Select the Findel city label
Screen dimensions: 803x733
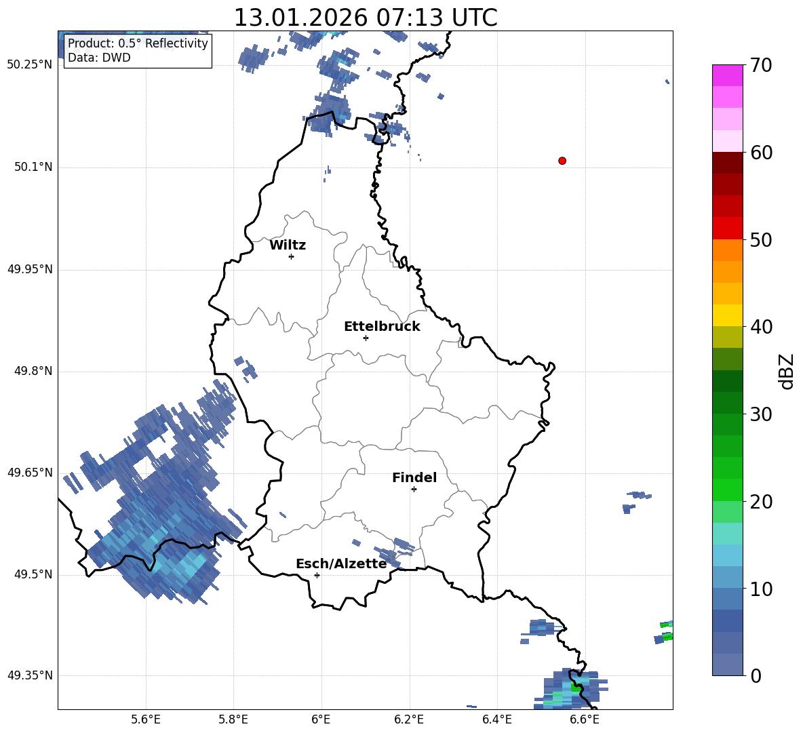(x=414, y=477)
